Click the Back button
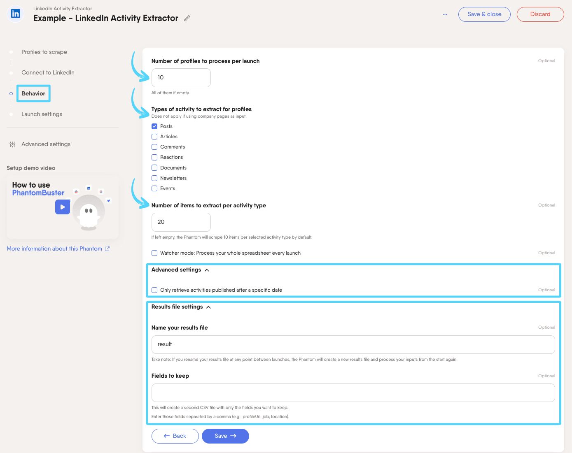The image size is (572, 453). coord(175,436)
